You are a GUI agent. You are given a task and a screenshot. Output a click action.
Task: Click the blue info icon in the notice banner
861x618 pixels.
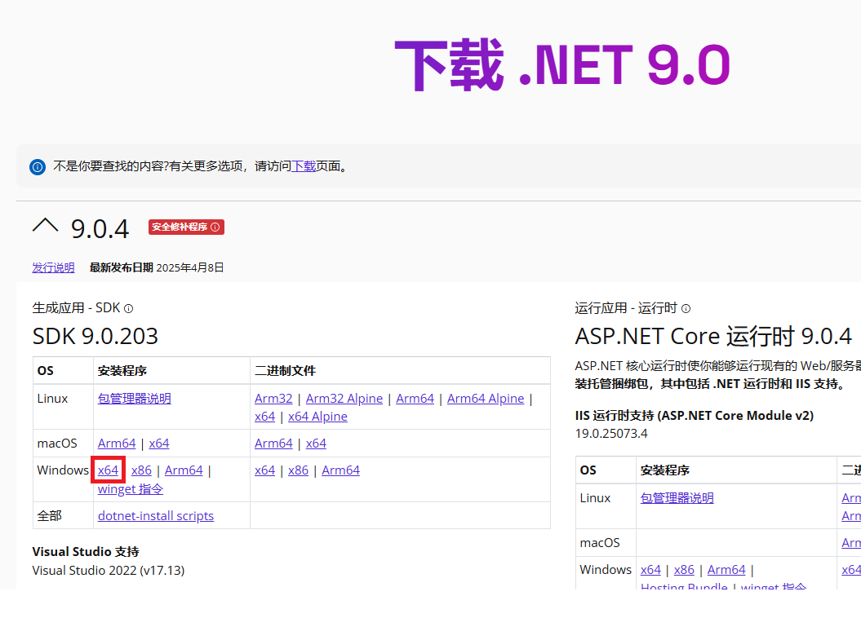(38, 166)
